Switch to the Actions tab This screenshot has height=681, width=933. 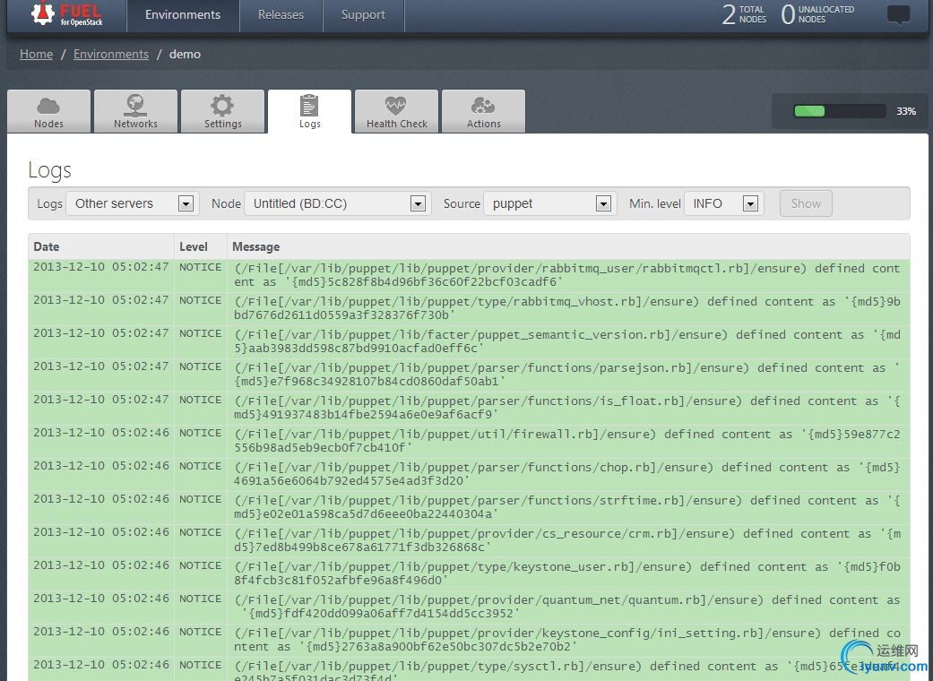[483, 111]
